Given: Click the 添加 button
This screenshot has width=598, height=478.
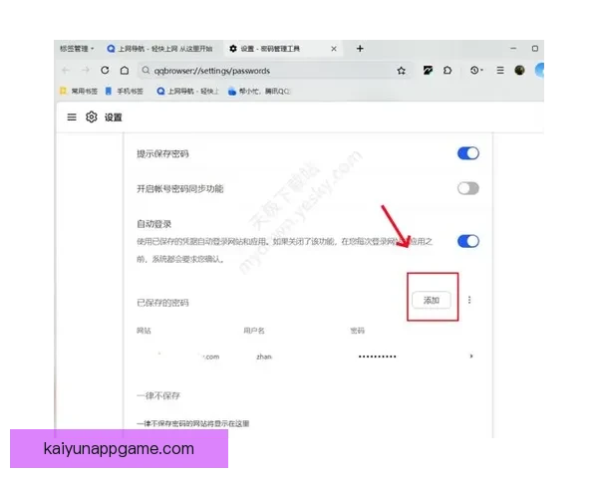Looking at the screenshot, I should (x=432, y=301).
